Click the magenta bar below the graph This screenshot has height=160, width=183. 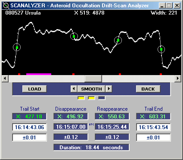[39, 74]
